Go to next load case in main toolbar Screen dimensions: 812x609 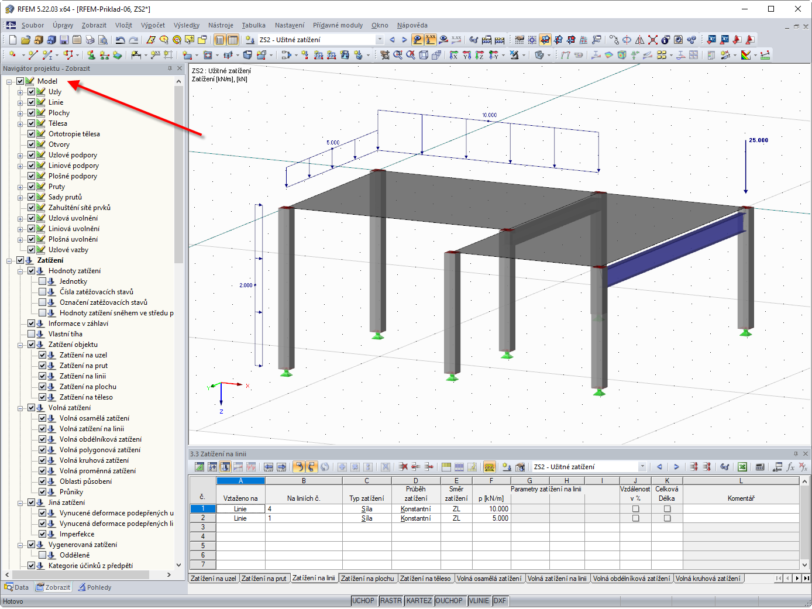click(x=404, y=40)
